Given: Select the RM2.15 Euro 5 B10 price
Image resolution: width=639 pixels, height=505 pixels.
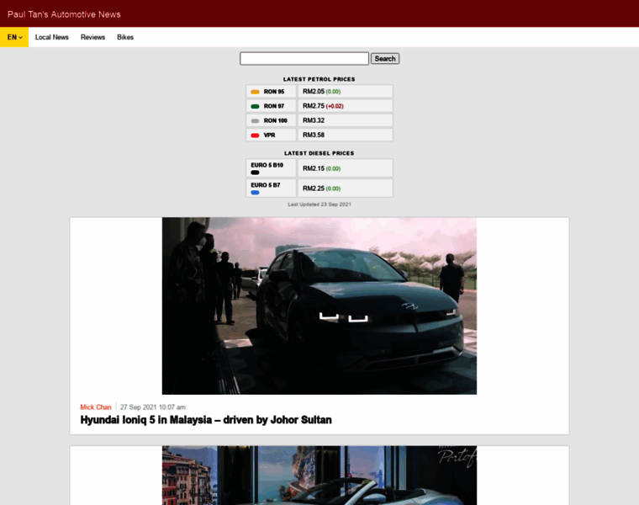Looking at the screenshot, I should point(314,168).
